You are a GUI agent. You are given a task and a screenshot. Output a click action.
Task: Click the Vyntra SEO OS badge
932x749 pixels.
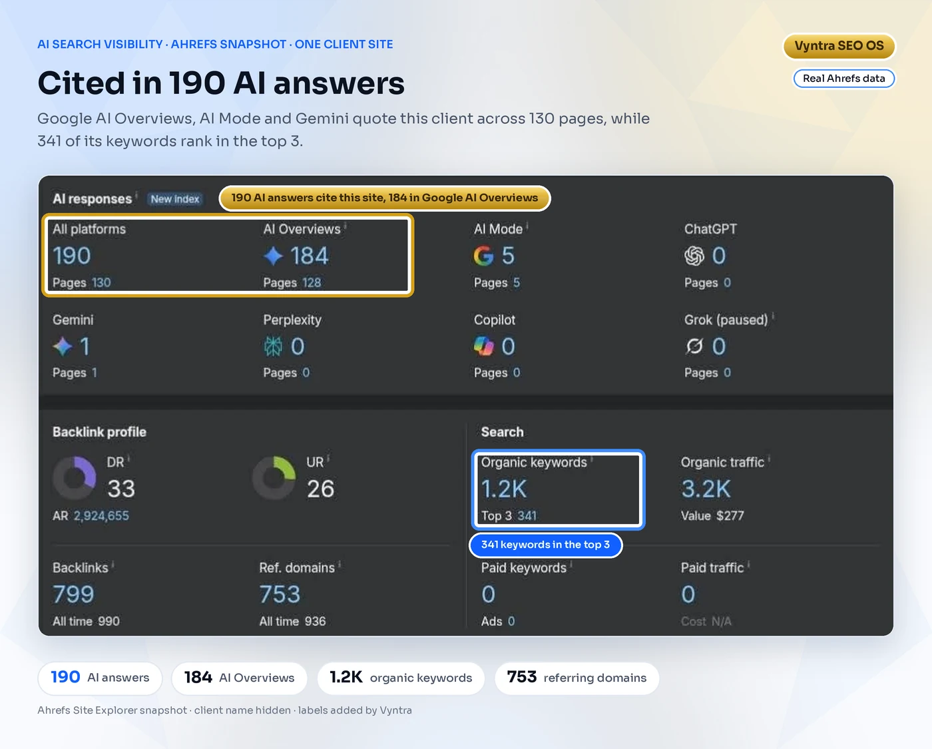pyautogui.click(x=839, y=46)
